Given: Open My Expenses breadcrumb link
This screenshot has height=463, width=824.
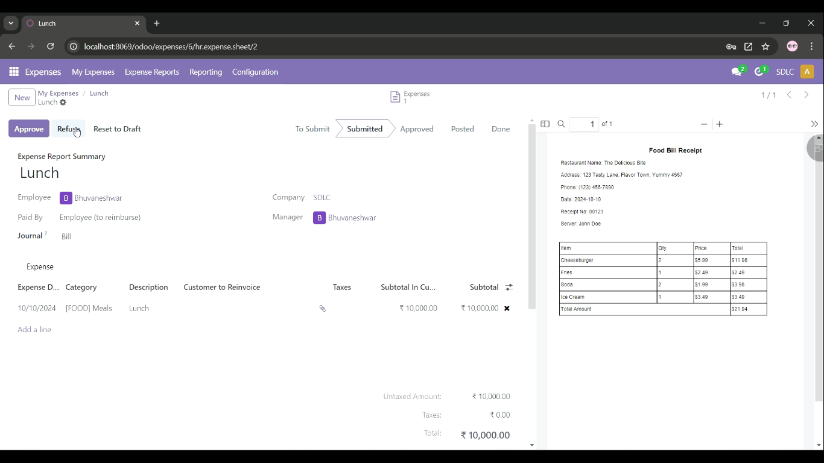Looking at the screenshot, I should 58,93.
